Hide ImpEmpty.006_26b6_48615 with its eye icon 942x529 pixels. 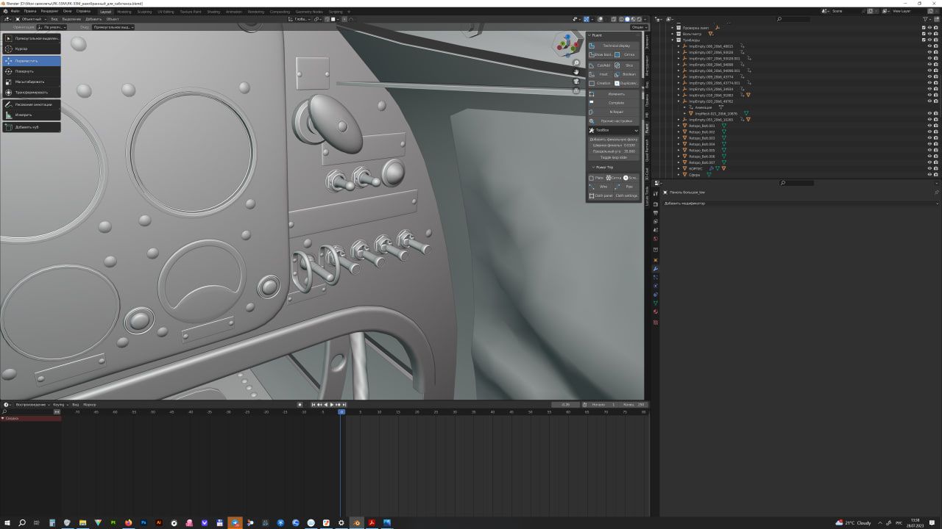930,46
